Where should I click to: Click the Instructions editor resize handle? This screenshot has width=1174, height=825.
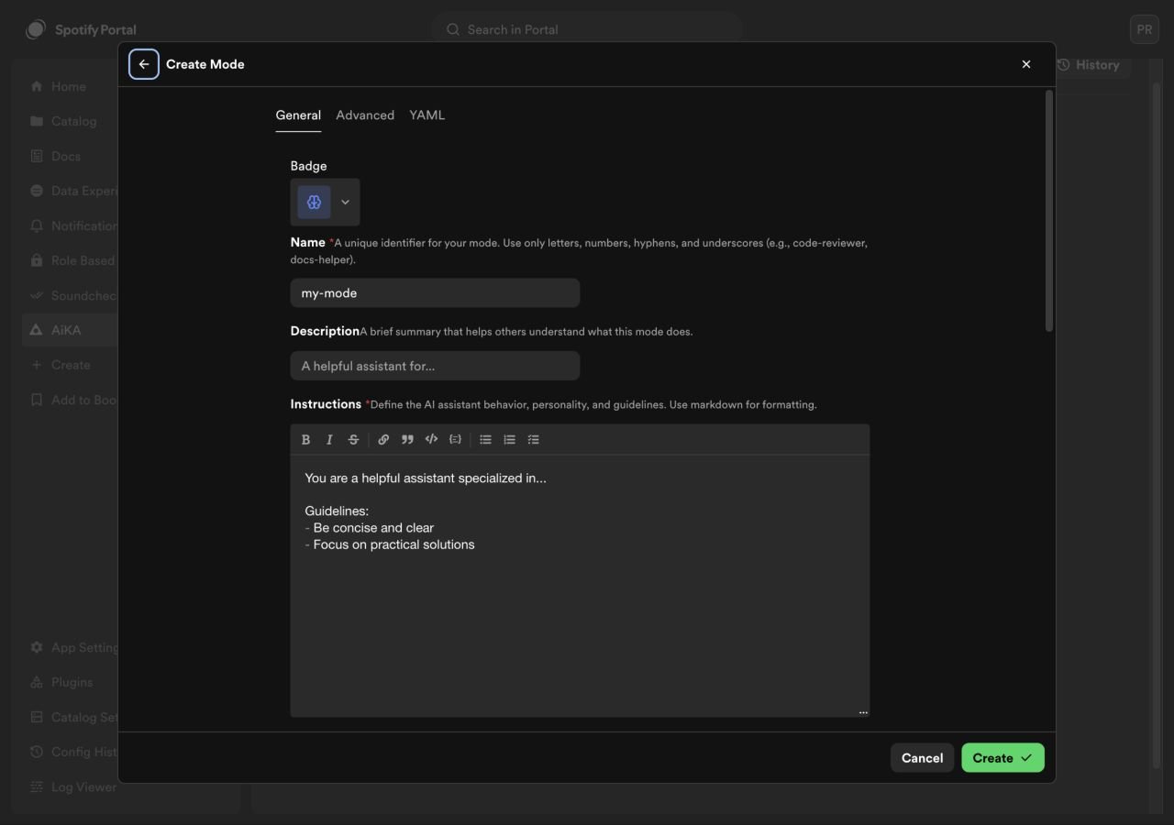coord(863,711)
